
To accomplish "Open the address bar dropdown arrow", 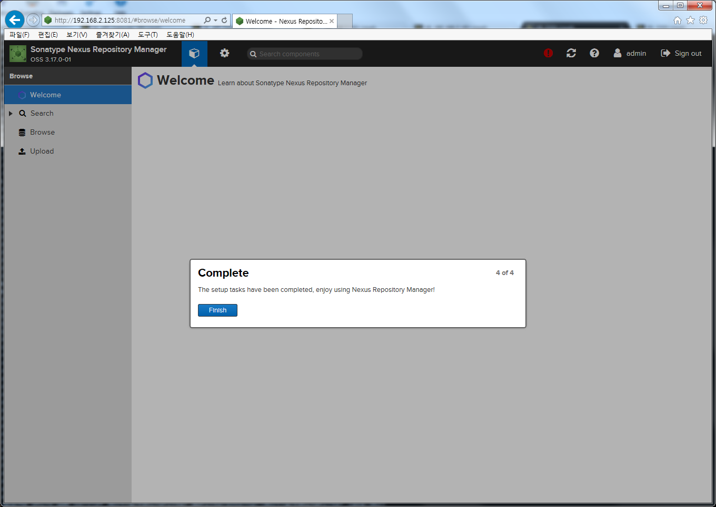I will pos(215,21).
